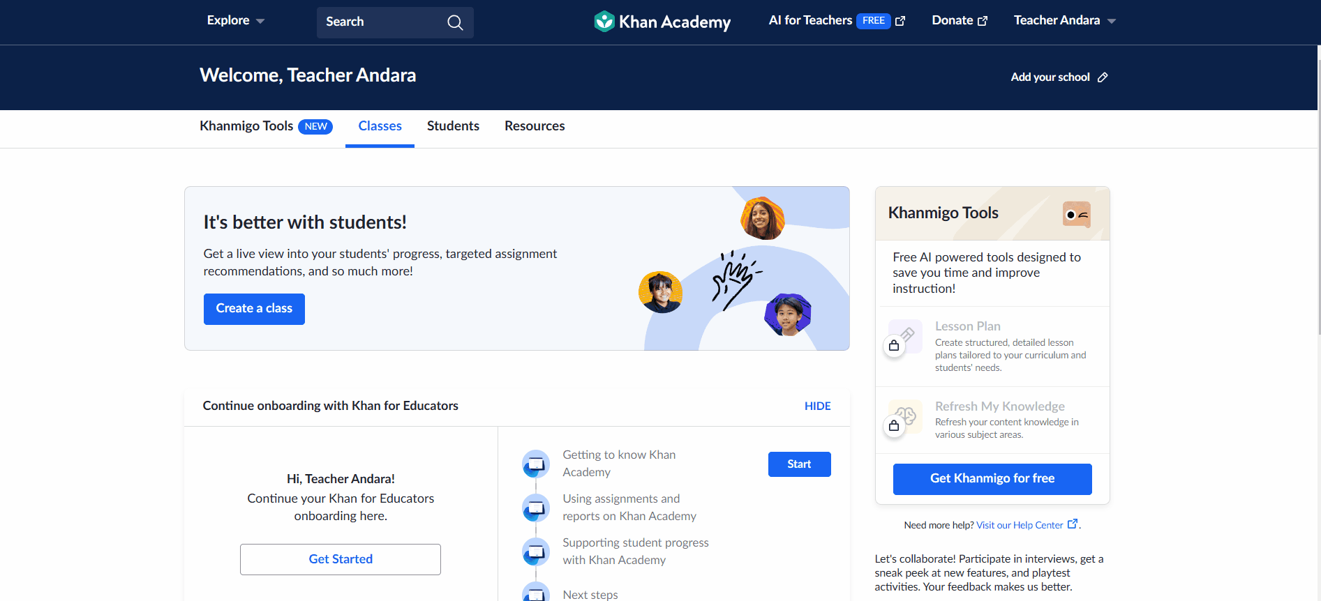Click the lock badge on Refresh My Knowledge
The height and width of the screenshot is (601, 1321).
894,425
